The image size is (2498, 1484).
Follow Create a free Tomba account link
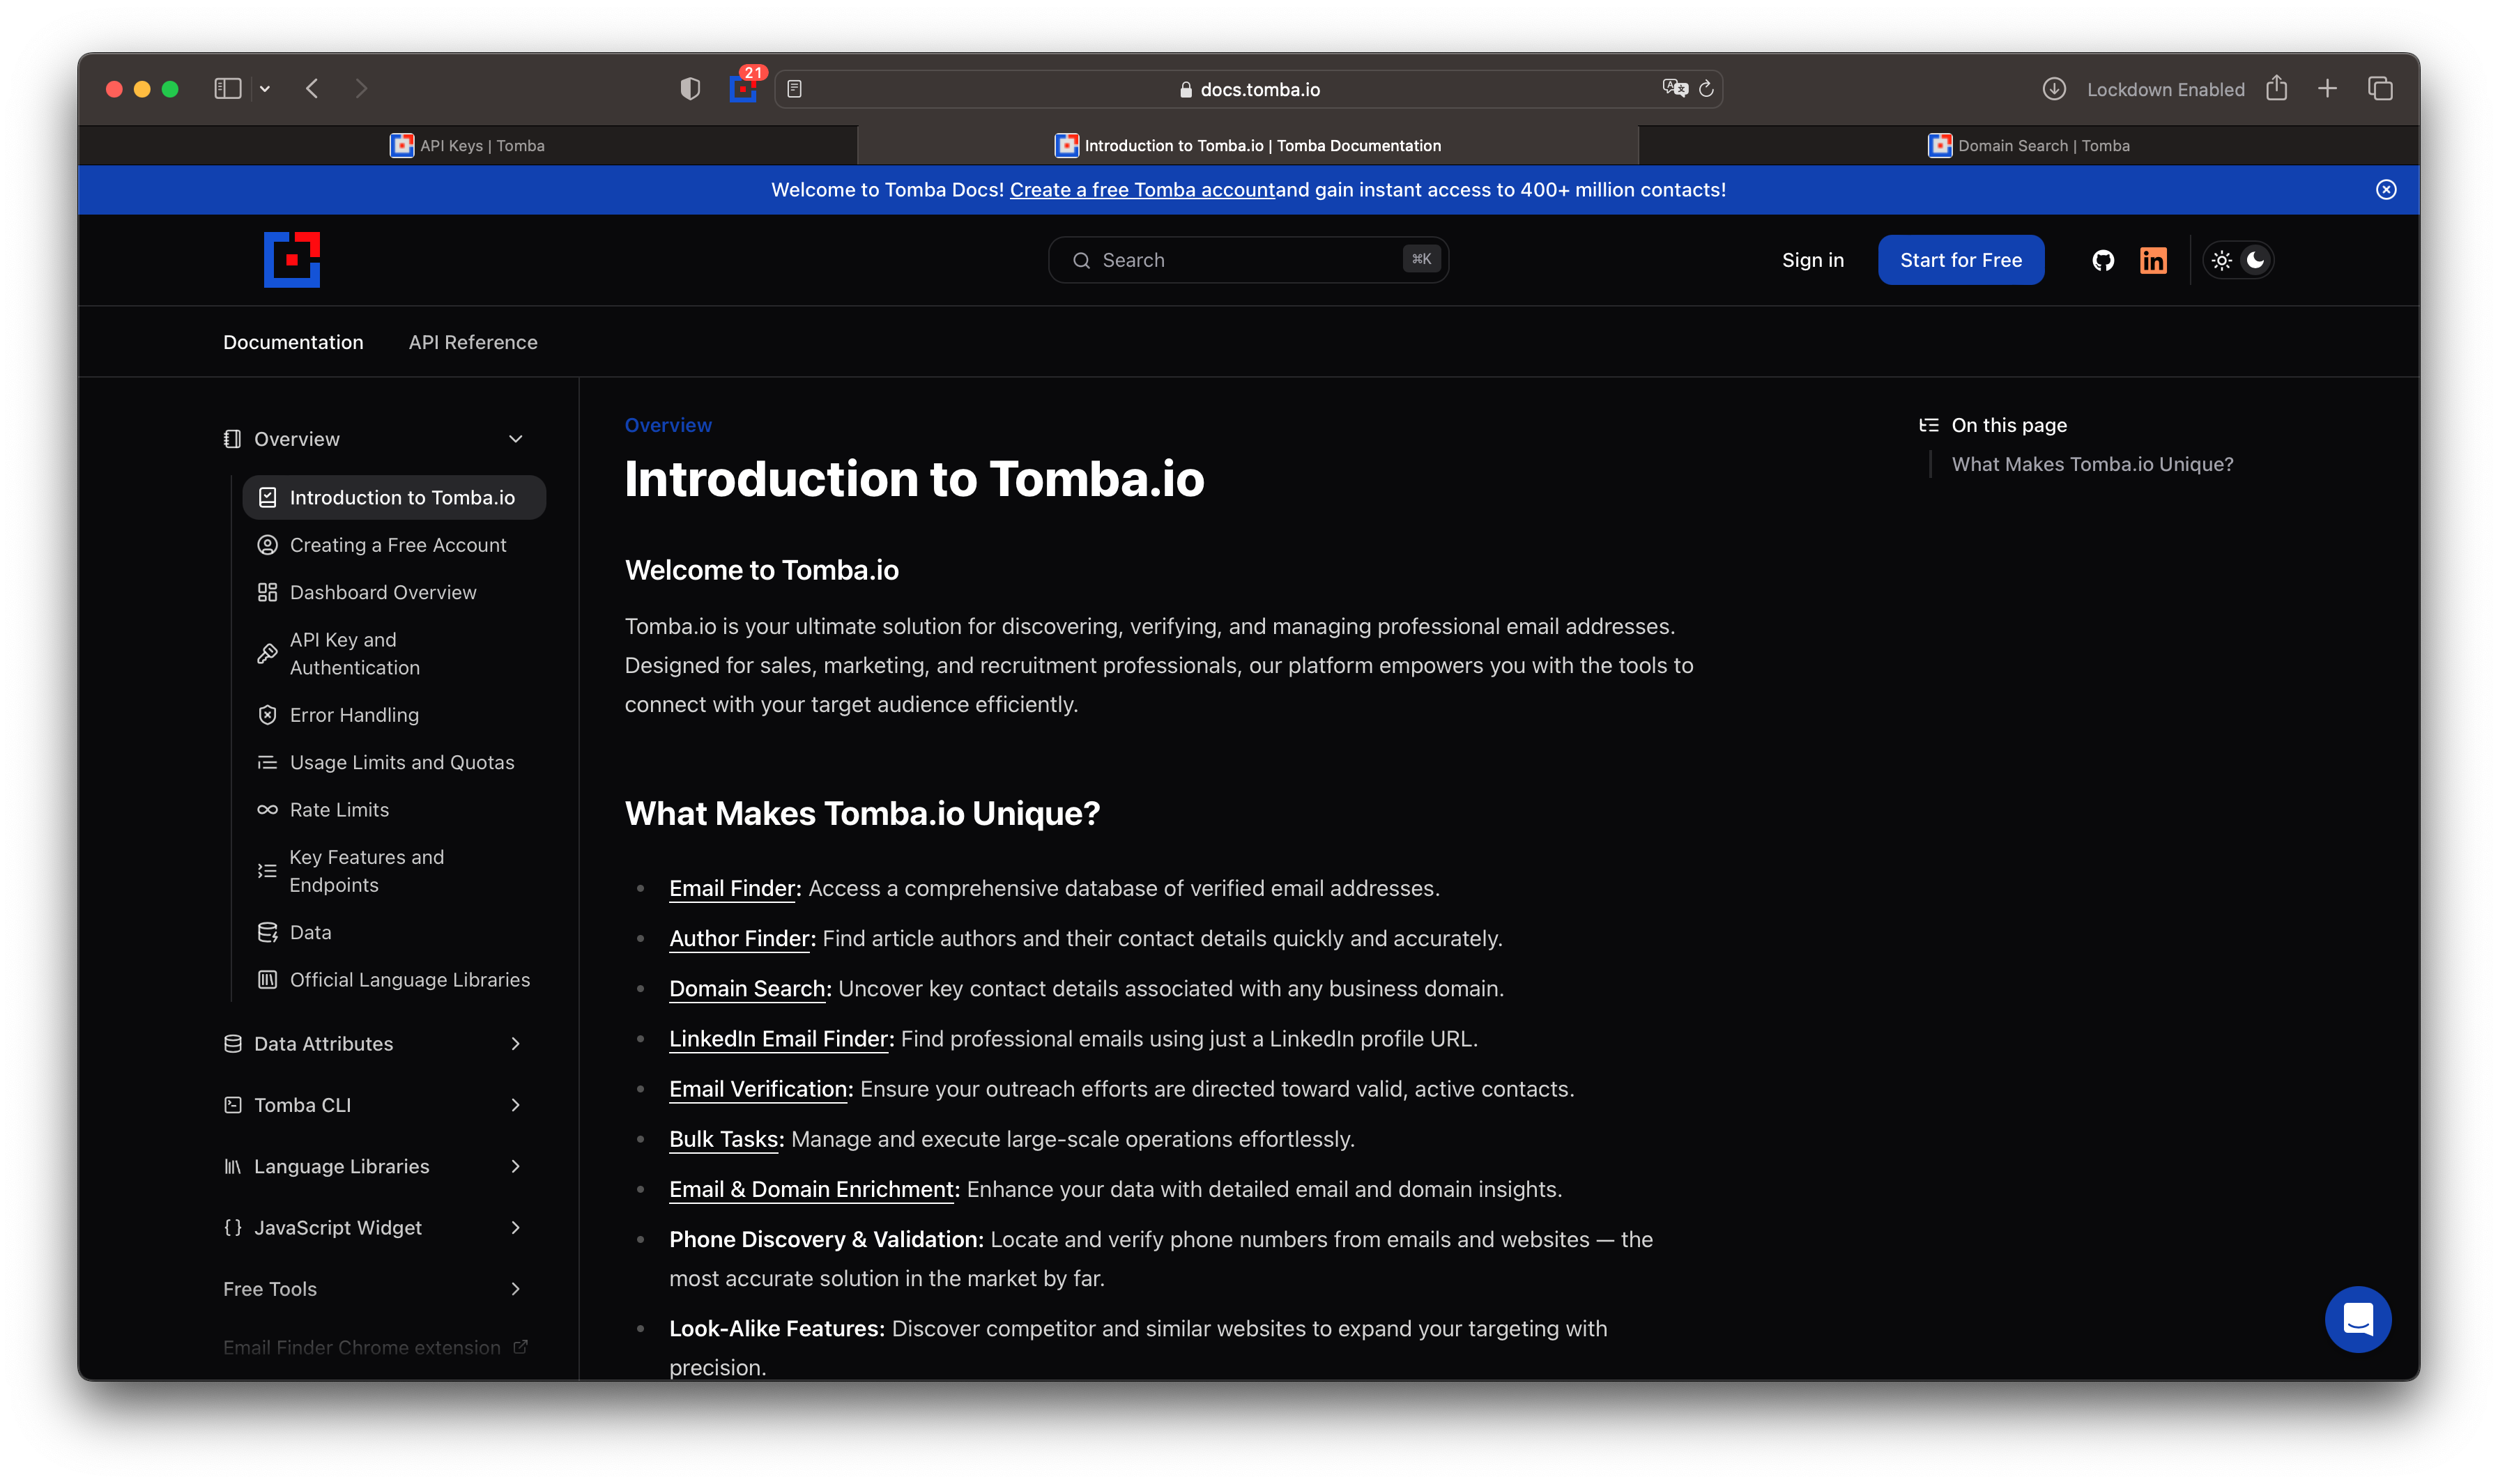pyautogui.click(x=1142, y=190)
